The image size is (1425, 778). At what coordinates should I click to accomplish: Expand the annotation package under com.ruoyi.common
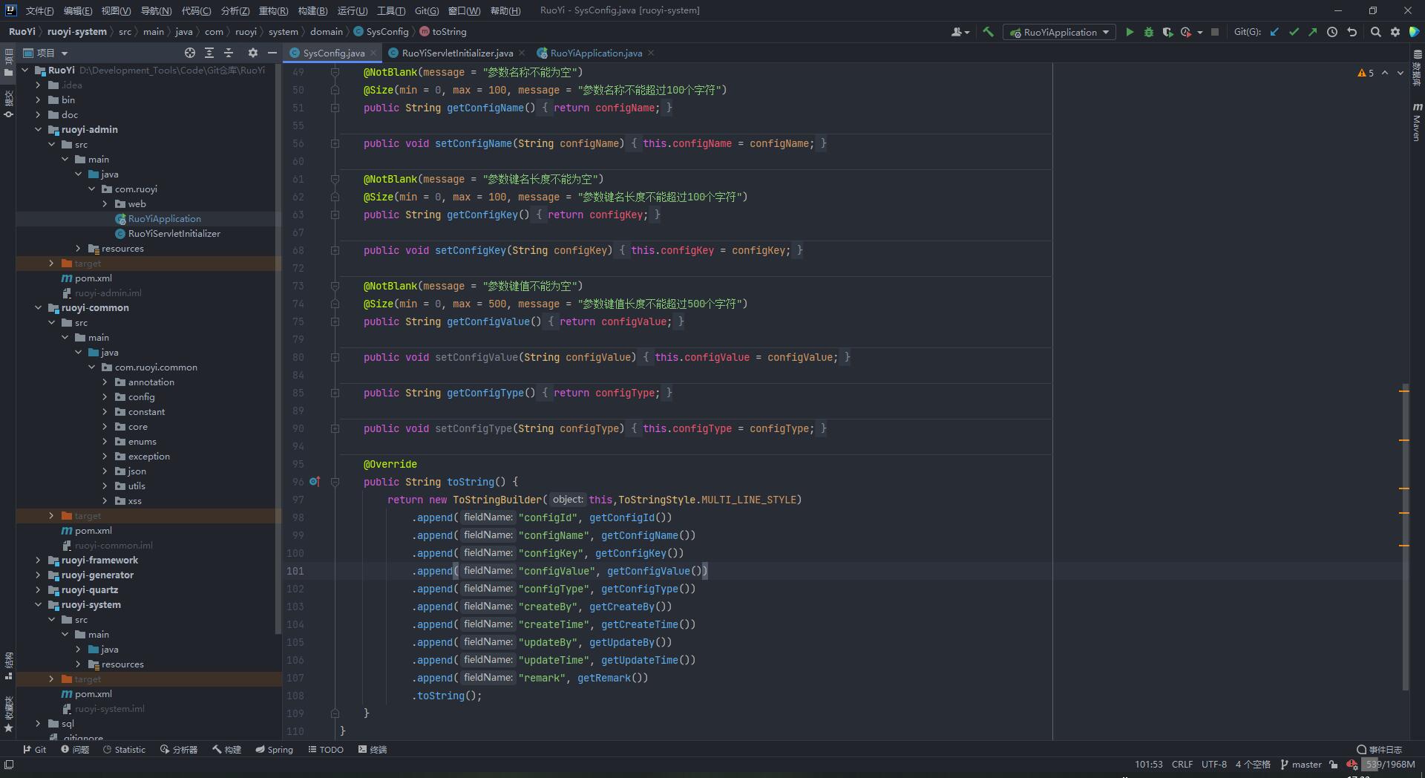(105, 382)
